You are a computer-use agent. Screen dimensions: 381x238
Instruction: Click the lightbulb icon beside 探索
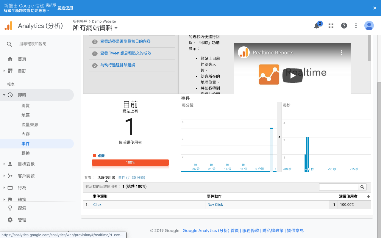[x=10, y=208]
